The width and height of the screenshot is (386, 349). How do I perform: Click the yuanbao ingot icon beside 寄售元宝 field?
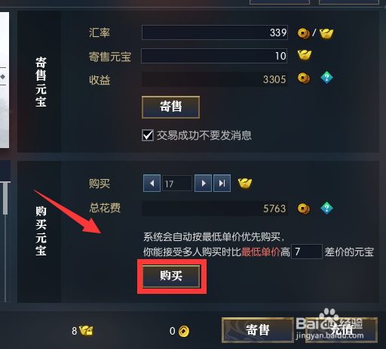(x=305, y=55)
